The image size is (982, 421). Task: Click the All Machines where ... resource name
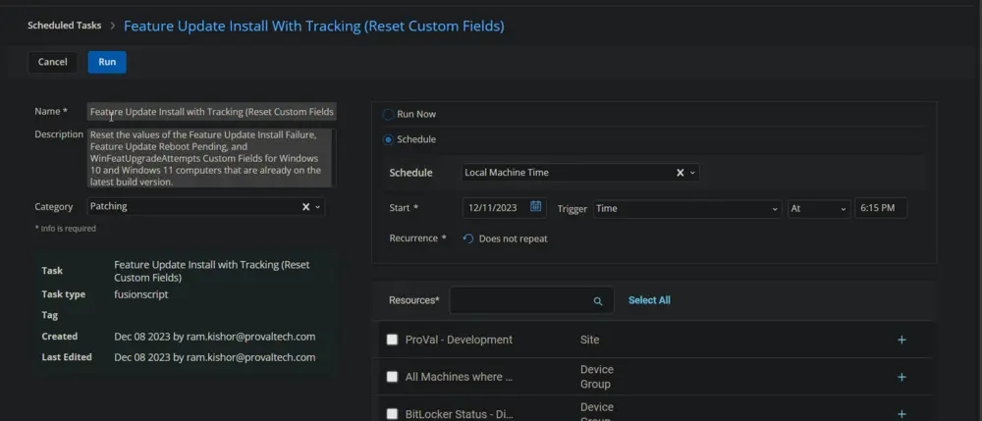pyautogui.click(x=459, y=377)
